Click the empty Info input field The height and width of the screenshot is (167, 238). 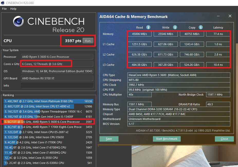tap(57, 86)
